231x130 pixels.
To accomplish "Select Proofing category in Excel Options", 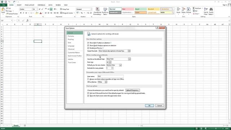I will pos(75,39).
